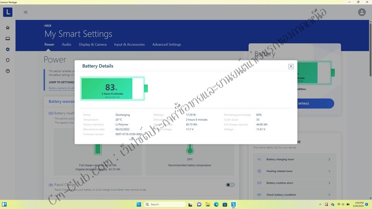The height and width of the screenshot is (209, 372).
Task: Click the Battery warranty & settings link
Action: (x=62, y=88)
